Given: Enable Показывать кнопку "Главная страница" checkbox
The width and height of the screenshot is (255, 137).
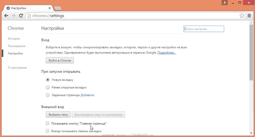Looking at the screenshot, I should [47, 123].
